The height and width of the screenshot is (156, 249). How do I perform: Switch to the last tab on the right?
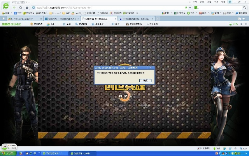[136, 19]
